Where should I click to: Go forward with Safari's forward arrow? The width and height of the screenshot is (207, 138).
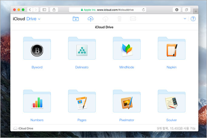[36, 10]
